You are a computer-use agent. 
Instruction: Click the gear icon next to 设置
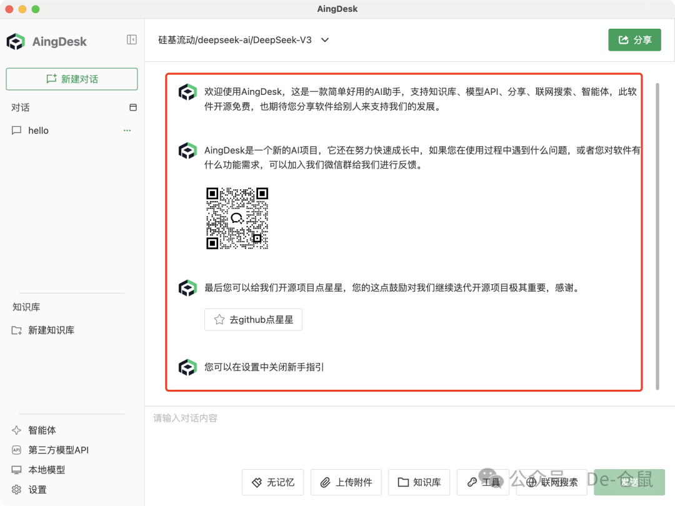click(x=16, y=490)
